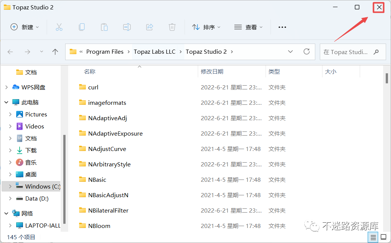Screen dimensions: 391x243
Task: Open the 排序 (Sort) dropdown
Action: (206, 27)
